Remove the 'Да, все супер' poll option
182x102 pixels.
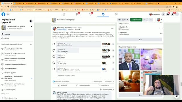tap(113, 63)
